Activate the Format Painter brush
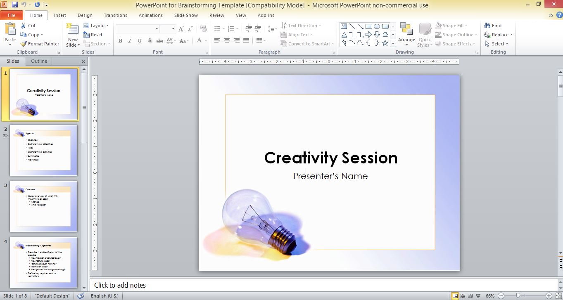Image resolution: width=563 pixels, height=300 pixels. coord(40,44)
